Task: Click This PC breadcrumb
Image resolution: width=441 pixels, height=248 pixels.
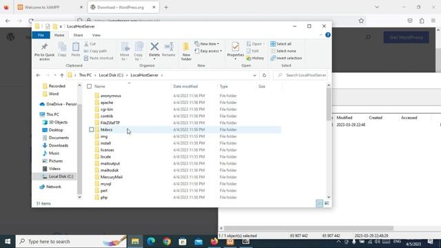Action: tap(85, 75)
